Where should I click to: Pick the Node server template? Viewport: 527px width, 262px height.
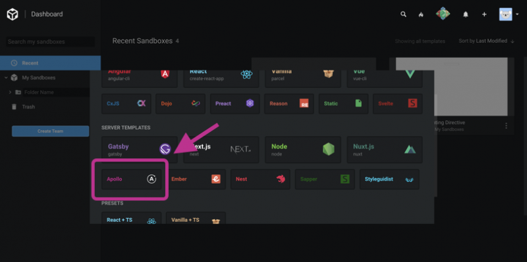click(x=303, y=150)
